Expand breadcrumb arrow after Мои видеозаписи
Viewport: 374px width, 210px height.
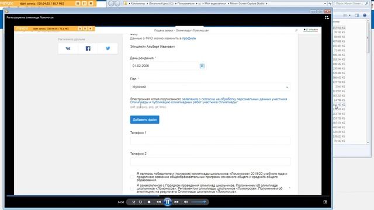click(228, 3)
